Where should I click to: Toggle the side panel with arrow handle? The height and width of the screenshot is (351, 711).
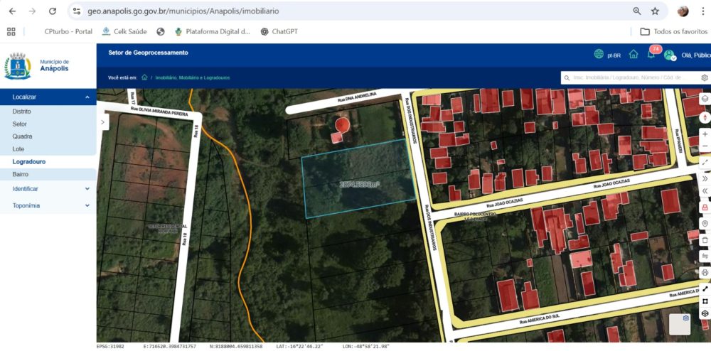tap(103, 122)
